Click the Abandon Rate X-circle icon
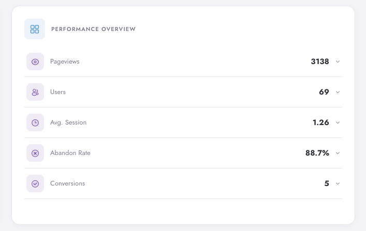 35,153
